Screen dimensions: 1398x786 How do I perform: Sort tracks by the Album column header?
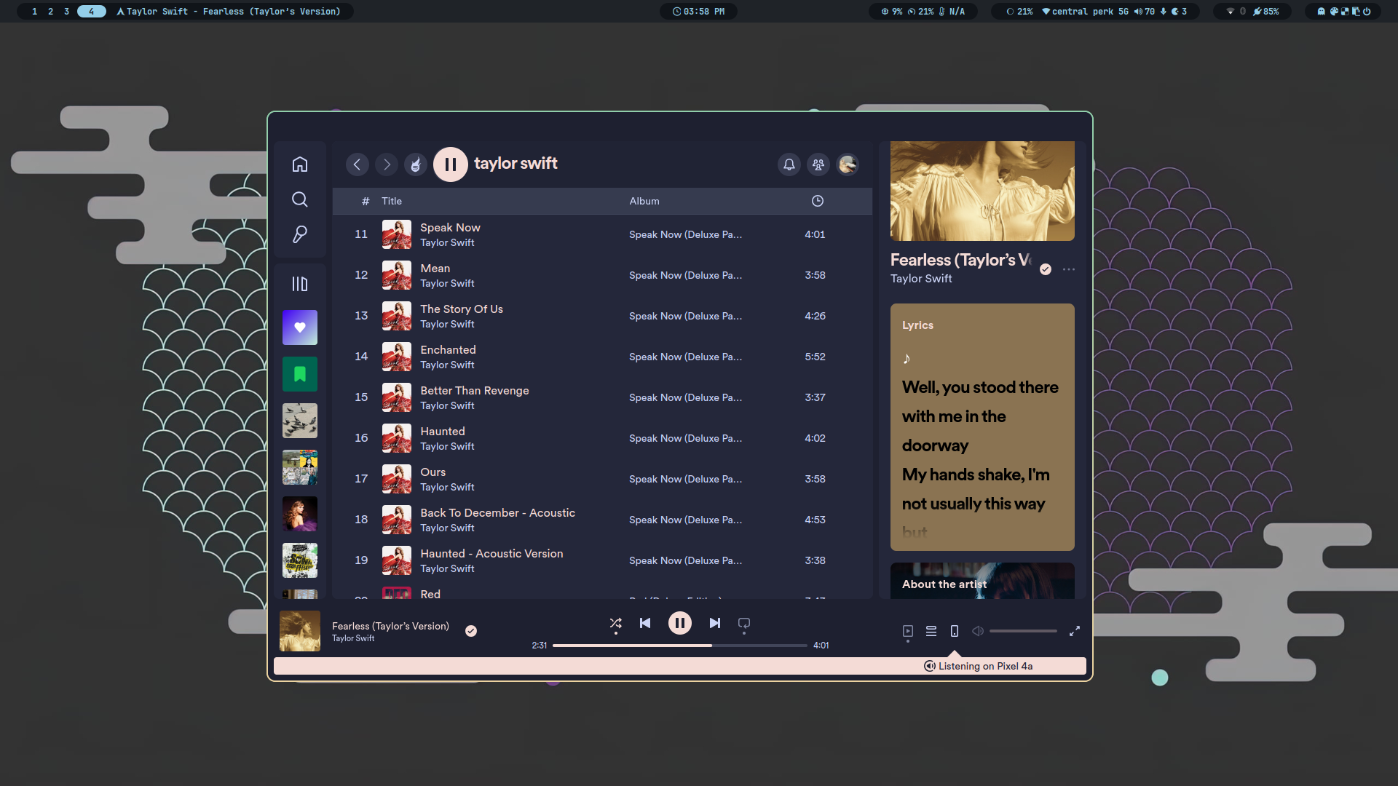[x=644, y=201]
